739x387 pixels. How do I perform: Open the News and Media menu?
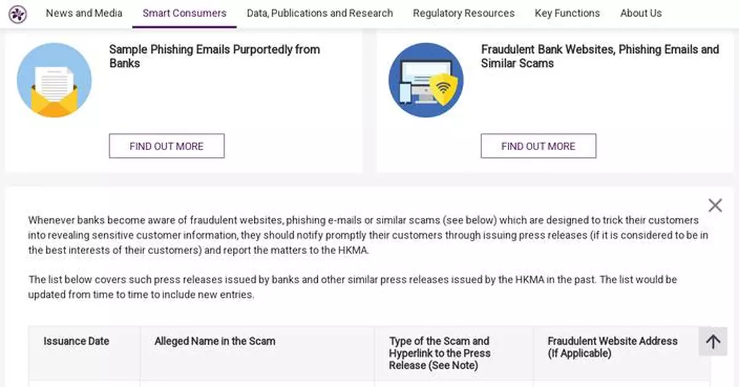84,12
